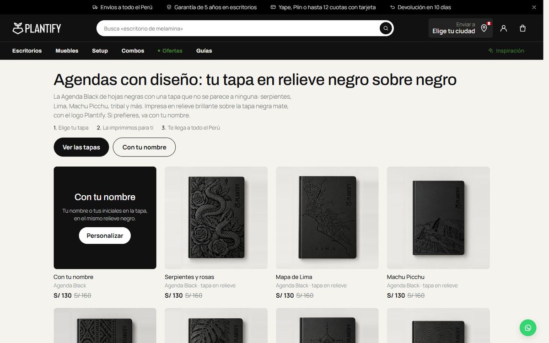The height and width of the screenshot is (343, 549).
Task: Open Elige tu ciudad selector
Action: coord(461,28)
